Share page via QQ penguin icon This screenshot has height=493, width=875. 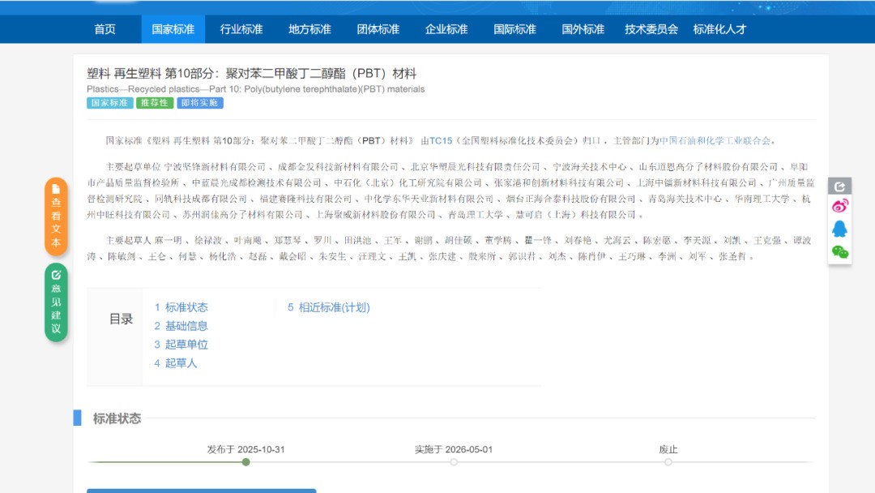839,229
